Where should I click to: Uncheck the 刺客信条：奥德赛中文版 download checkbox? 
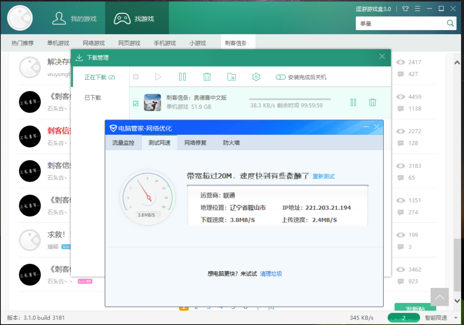coord(136,104)
